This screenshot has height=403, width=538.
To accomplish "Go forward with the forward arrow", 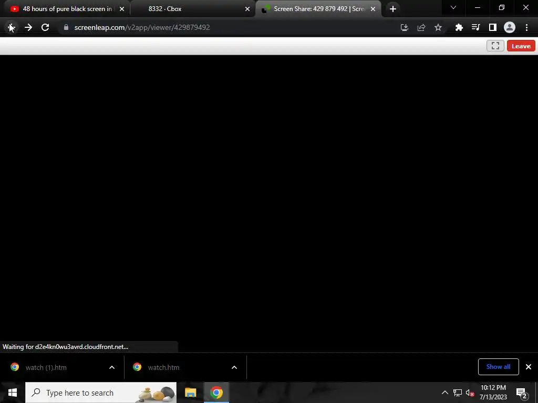I will tap(28, 27).
